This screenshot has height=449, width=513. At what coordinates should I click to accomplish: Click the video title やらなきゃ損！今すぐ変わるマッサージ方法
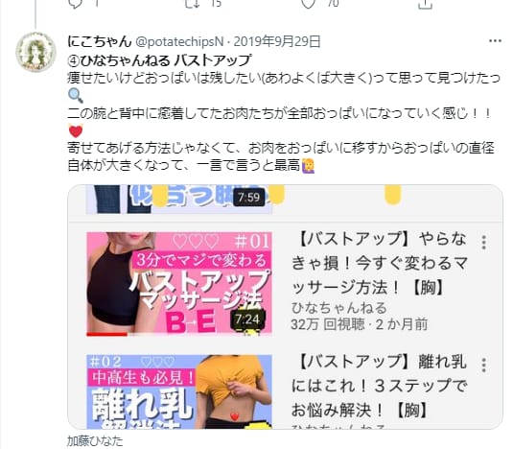point(380,263)
